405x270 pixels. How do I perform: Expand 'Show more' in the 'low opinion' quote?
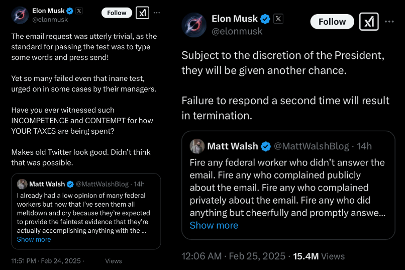34,239
